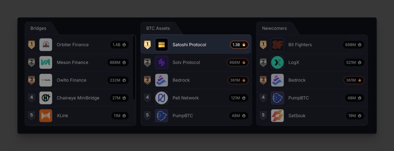Select the Chaineye MiniBridge icon
The image size is (394, 151).
pyautogui.click(x=46, y=98)
